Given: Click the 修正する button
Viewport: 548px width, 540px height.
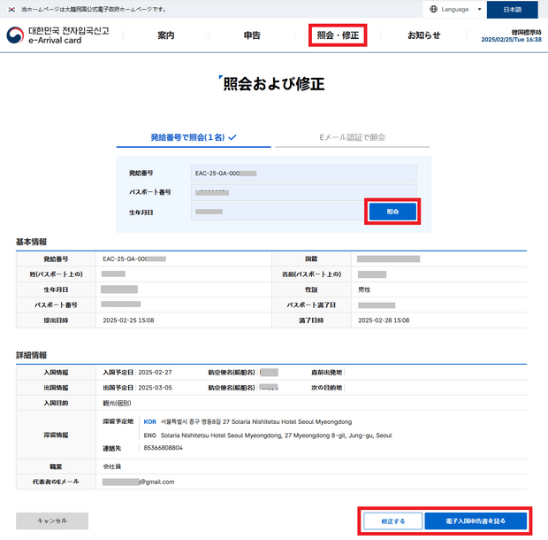Looking at the screenshot, I should pos(393,521).
